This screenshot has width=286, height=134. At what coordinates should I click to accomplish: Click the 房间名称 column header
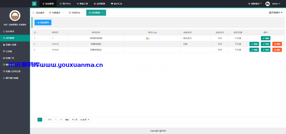click(x=96, y=32)
